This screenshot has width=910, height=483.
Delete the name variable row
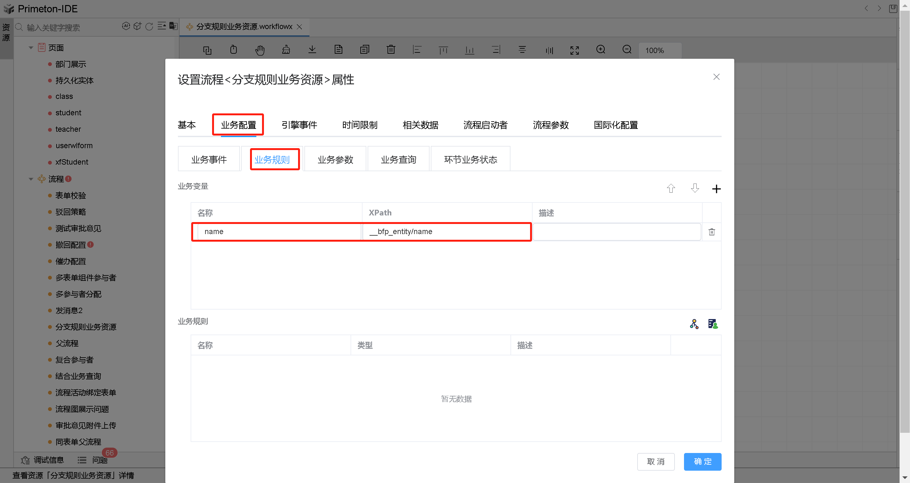[712, 232]
